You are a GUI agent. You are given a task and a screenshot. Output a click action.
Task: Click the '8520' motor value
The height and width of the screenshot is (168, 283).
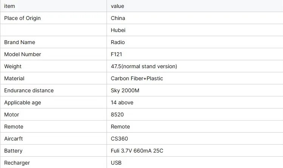[x=118, y=115]
